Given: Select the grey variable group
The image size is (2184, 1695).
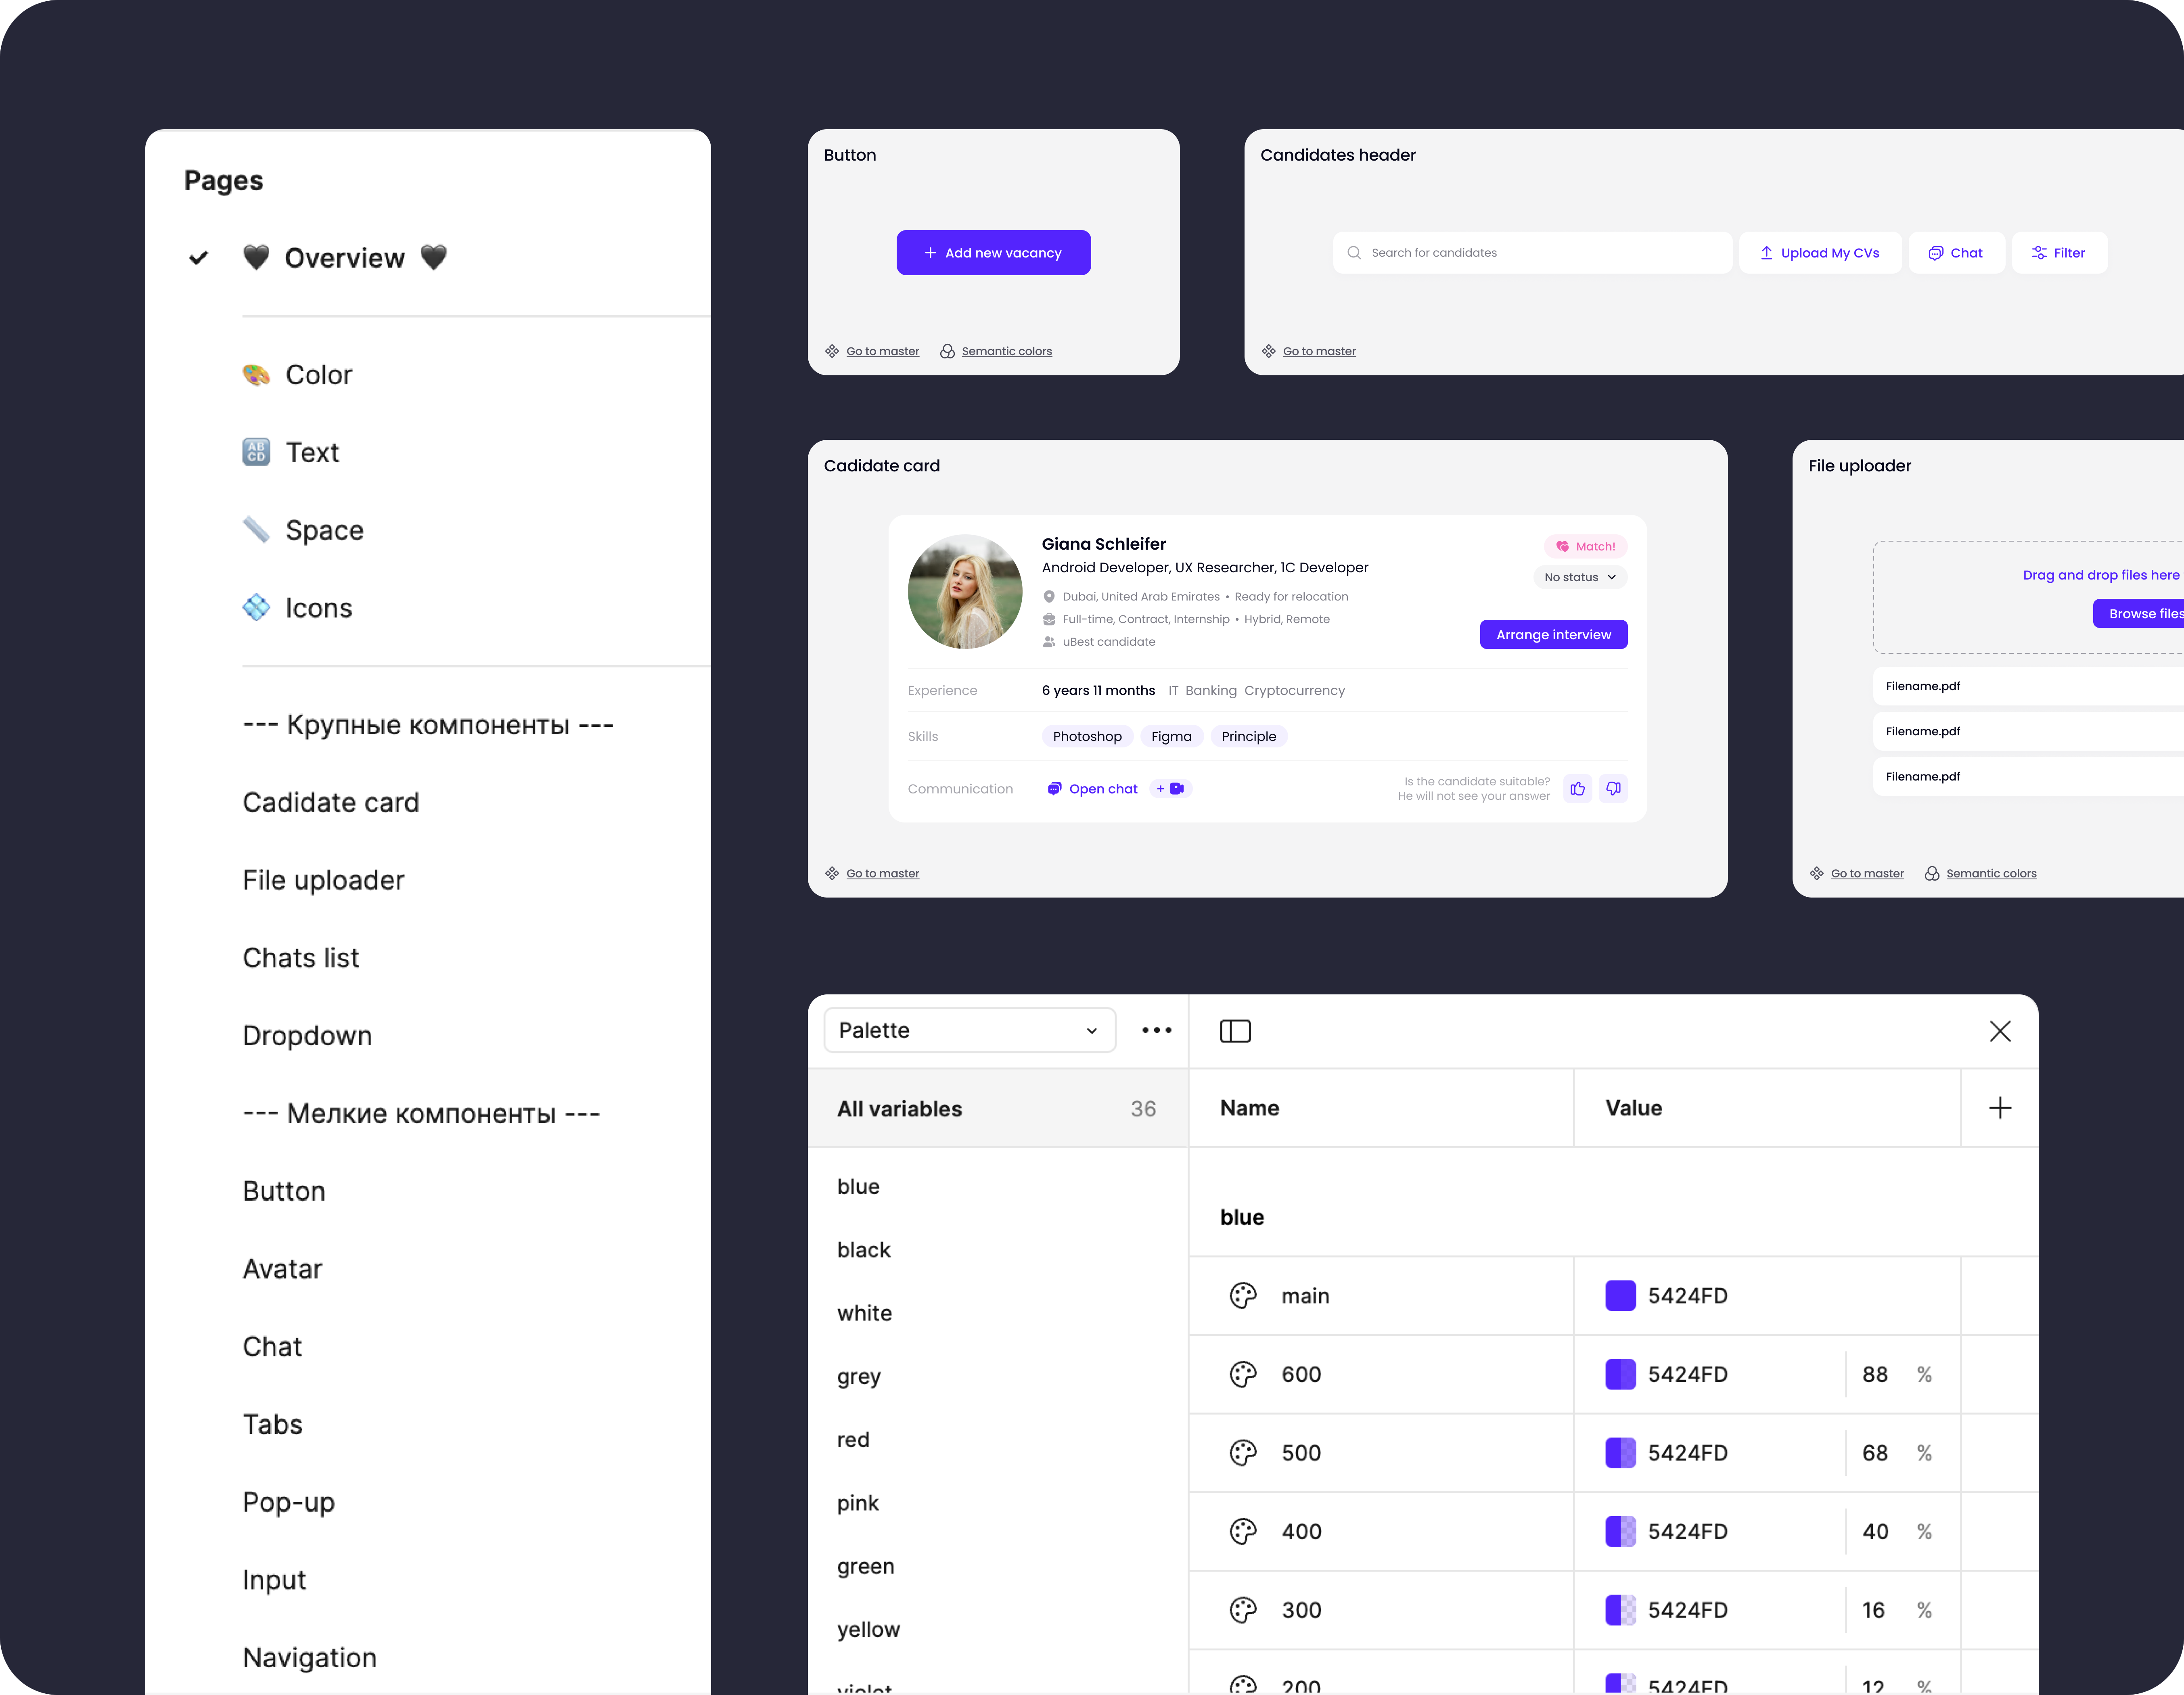Looking at the screenshot, I should coord(859,1378).
